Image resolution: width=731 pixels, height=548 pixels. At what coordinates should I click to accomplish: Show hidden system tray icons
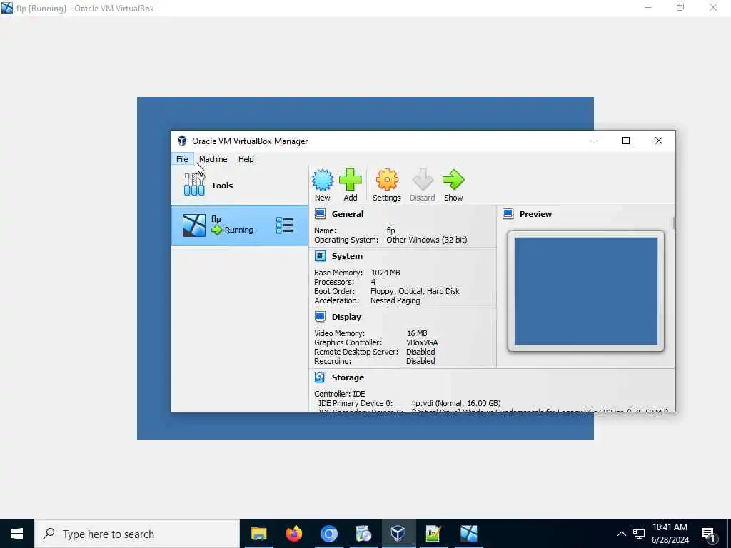pyautogui.click(x=622, y=534)
